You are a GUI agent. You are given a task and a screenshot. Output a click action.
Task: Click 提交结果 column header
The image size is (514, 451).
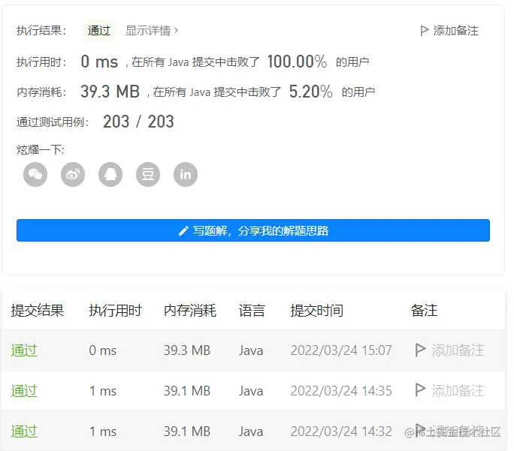(37, 310)
